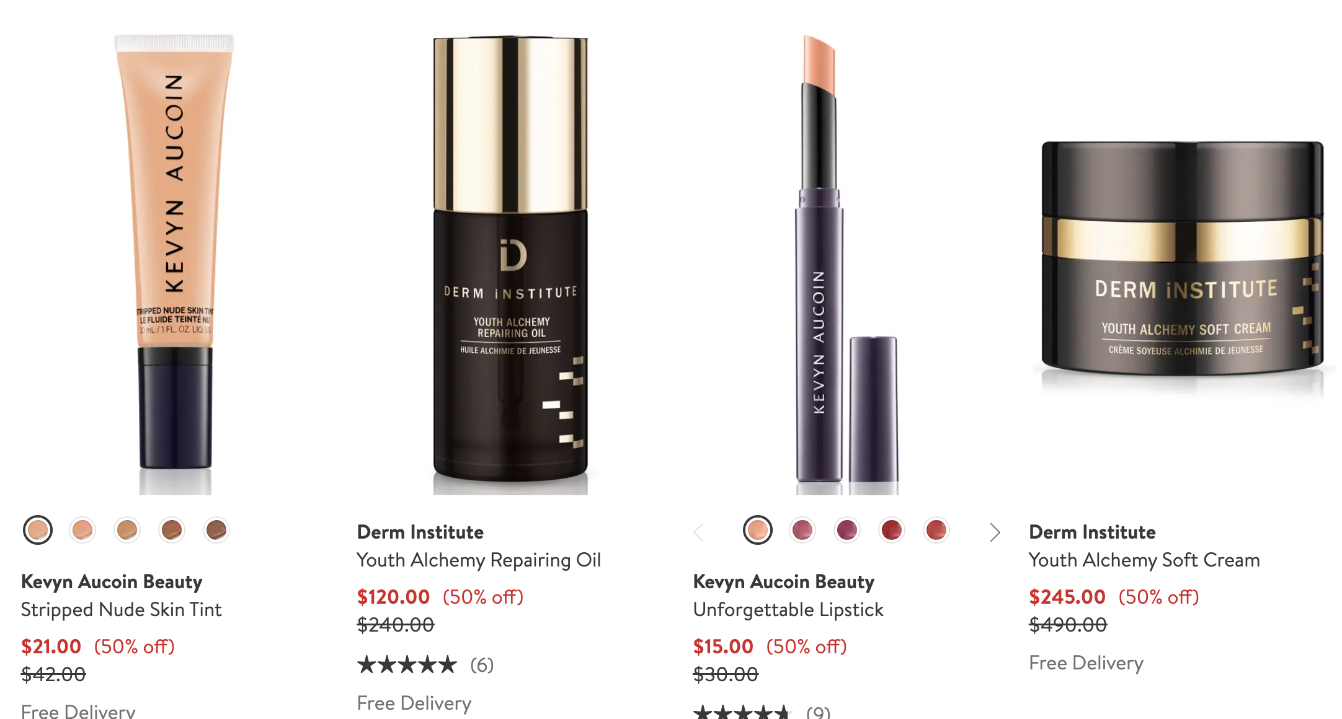Select the fourth brown Skin Tint swatch
Image resolution: width=1342 pixels, height=719 pixels.
tap(172, 531)
